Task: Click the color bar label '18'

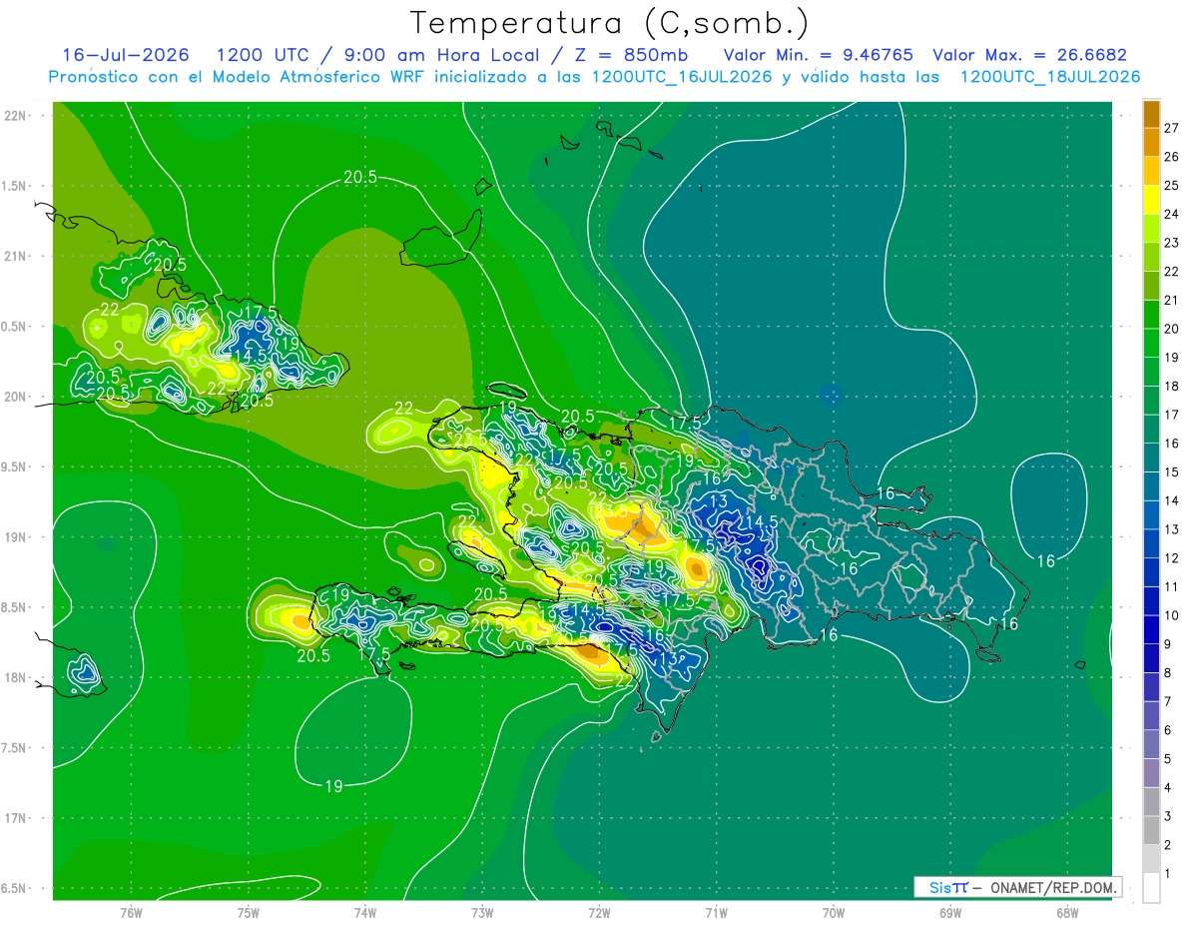Action: 1172,386
